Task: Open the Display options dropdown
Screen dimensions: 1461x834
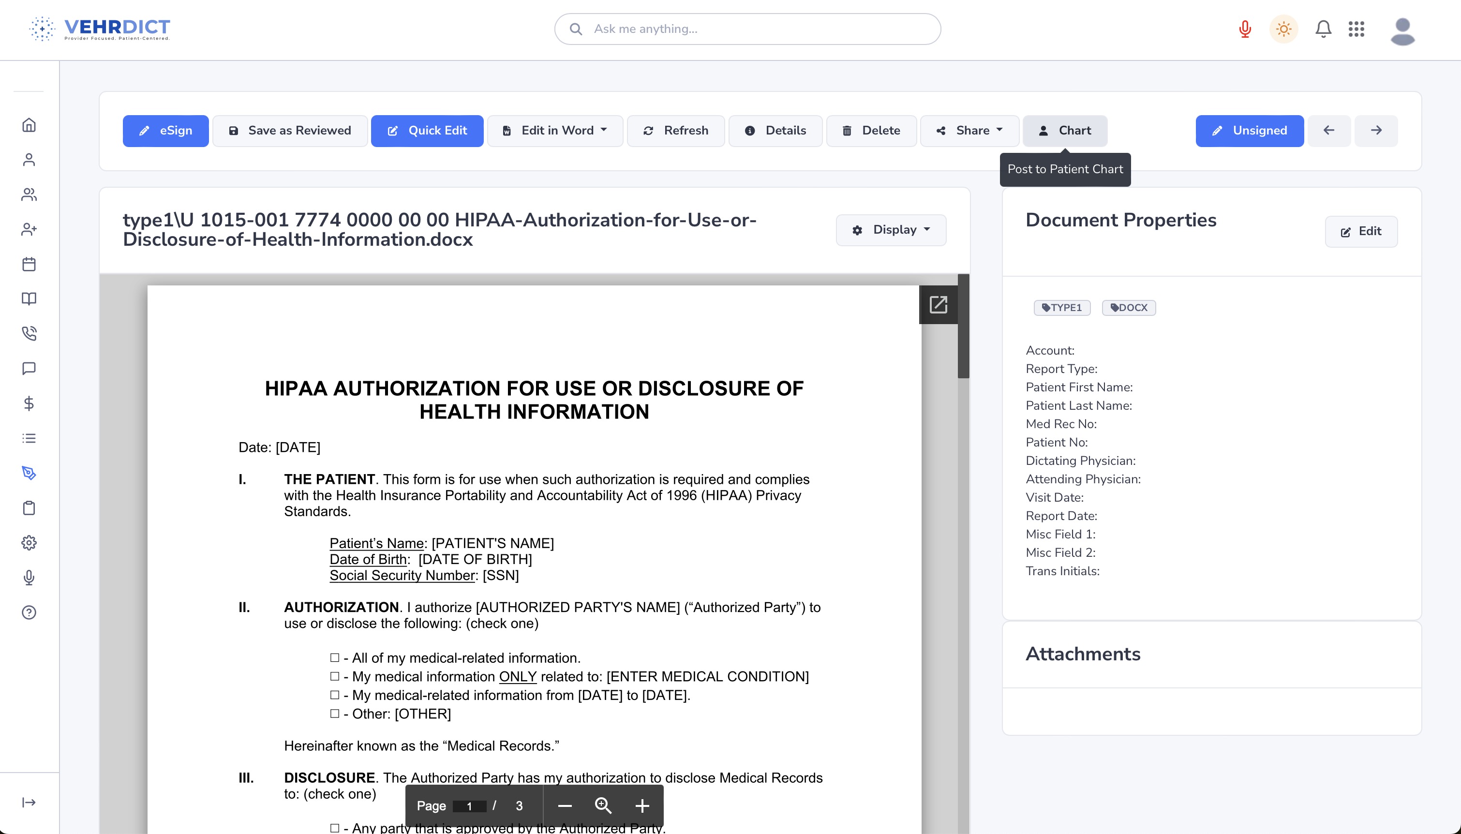Action: click(891, 230)
